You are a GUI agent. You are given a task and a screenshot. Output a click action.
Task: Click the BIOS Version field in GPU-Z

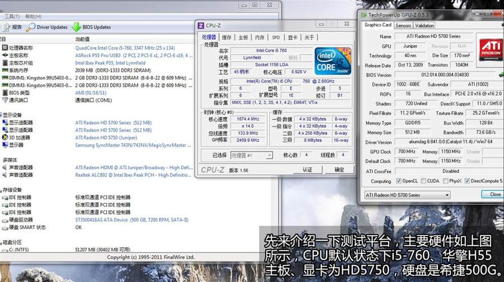pyautogui.click(x=445, y=75)
